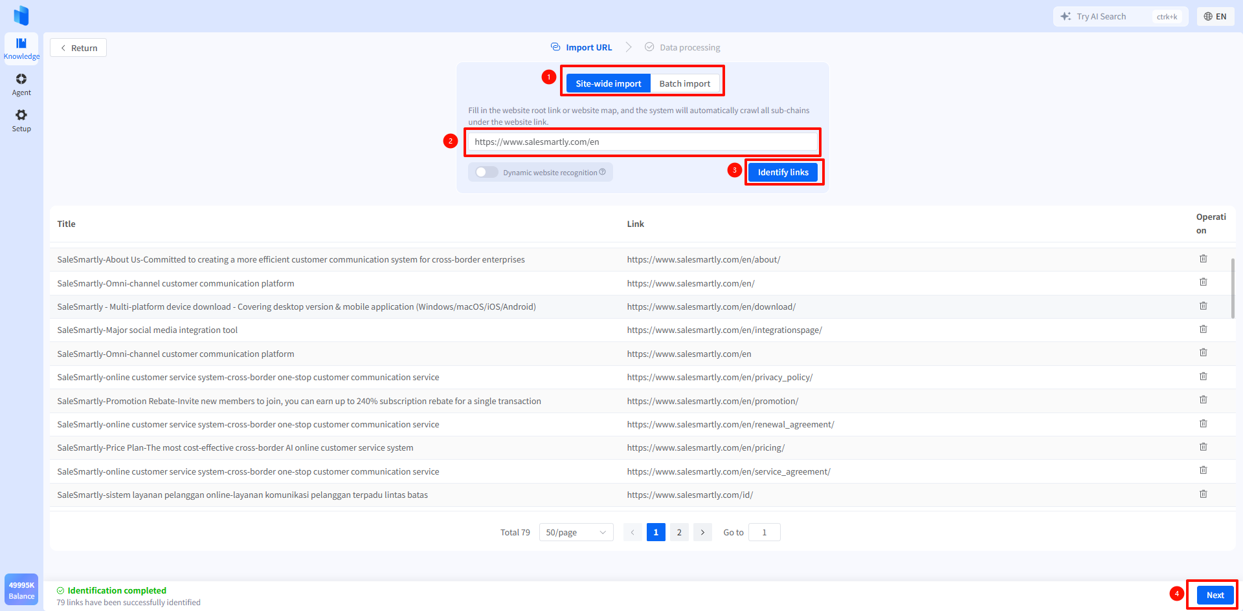
Task: Delete the renewal_agreement link row
Action: [1203, 423]
